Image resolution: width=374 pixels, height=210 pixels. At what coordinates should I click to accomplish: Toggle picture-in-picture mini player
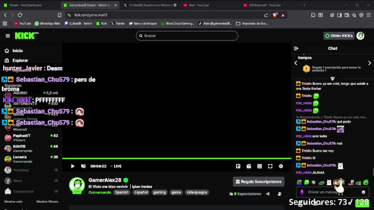(x=238, y=166)
